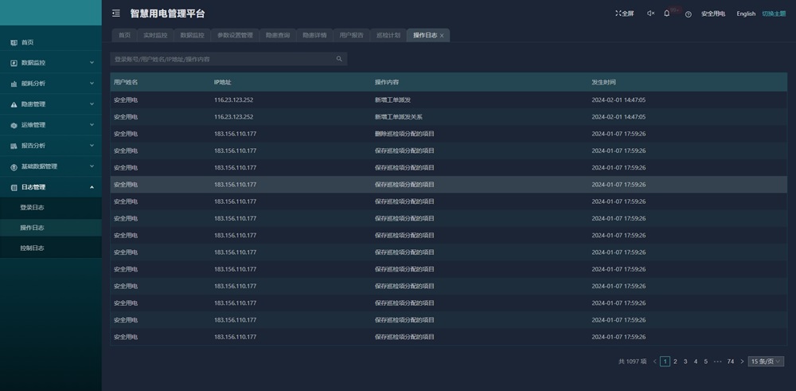Viewport: 796px width, 391px height.
Task: Click the 隐患管理 warning triangle icon
Action: [x=14, y=104]
